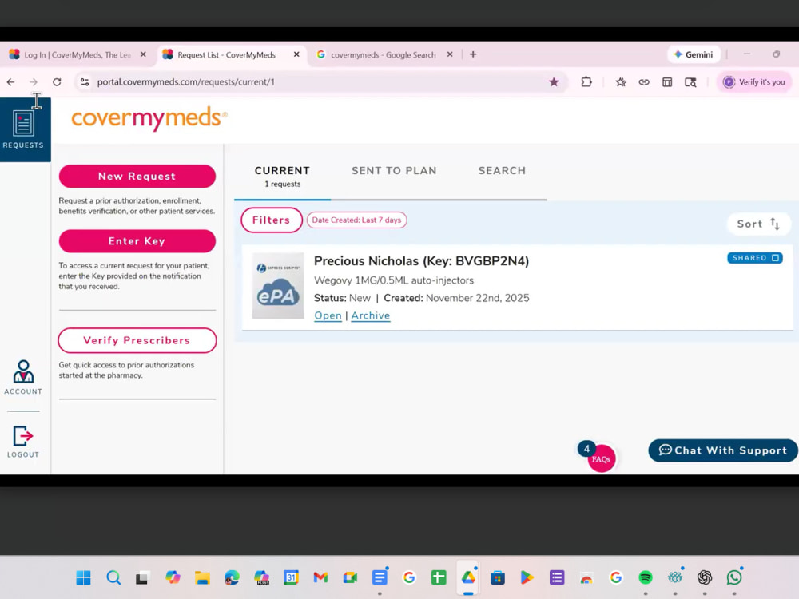Viewport: 799px width, 599px height.
Task: Open Google Calendar from the taskbar
Action: click(291, 577)
